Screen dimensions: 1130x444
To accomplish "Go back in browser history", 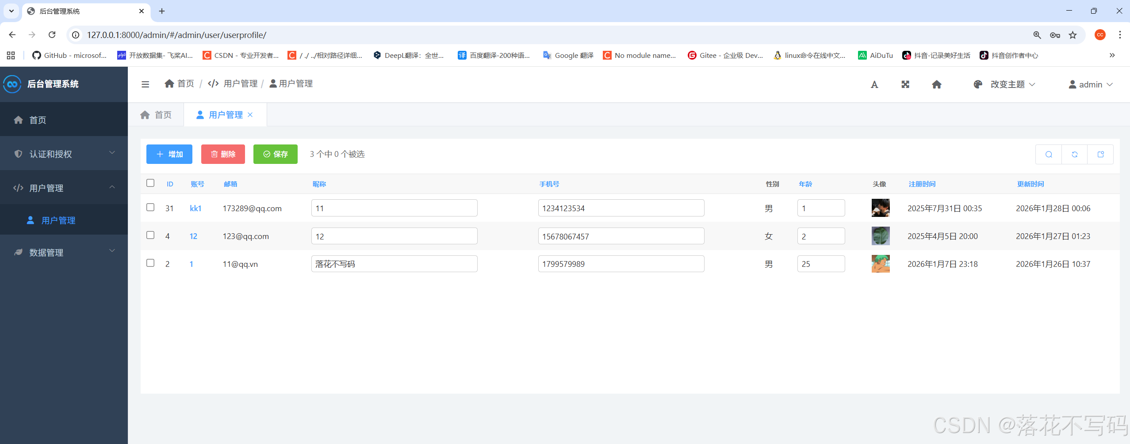I will click(x=12, y=35).
